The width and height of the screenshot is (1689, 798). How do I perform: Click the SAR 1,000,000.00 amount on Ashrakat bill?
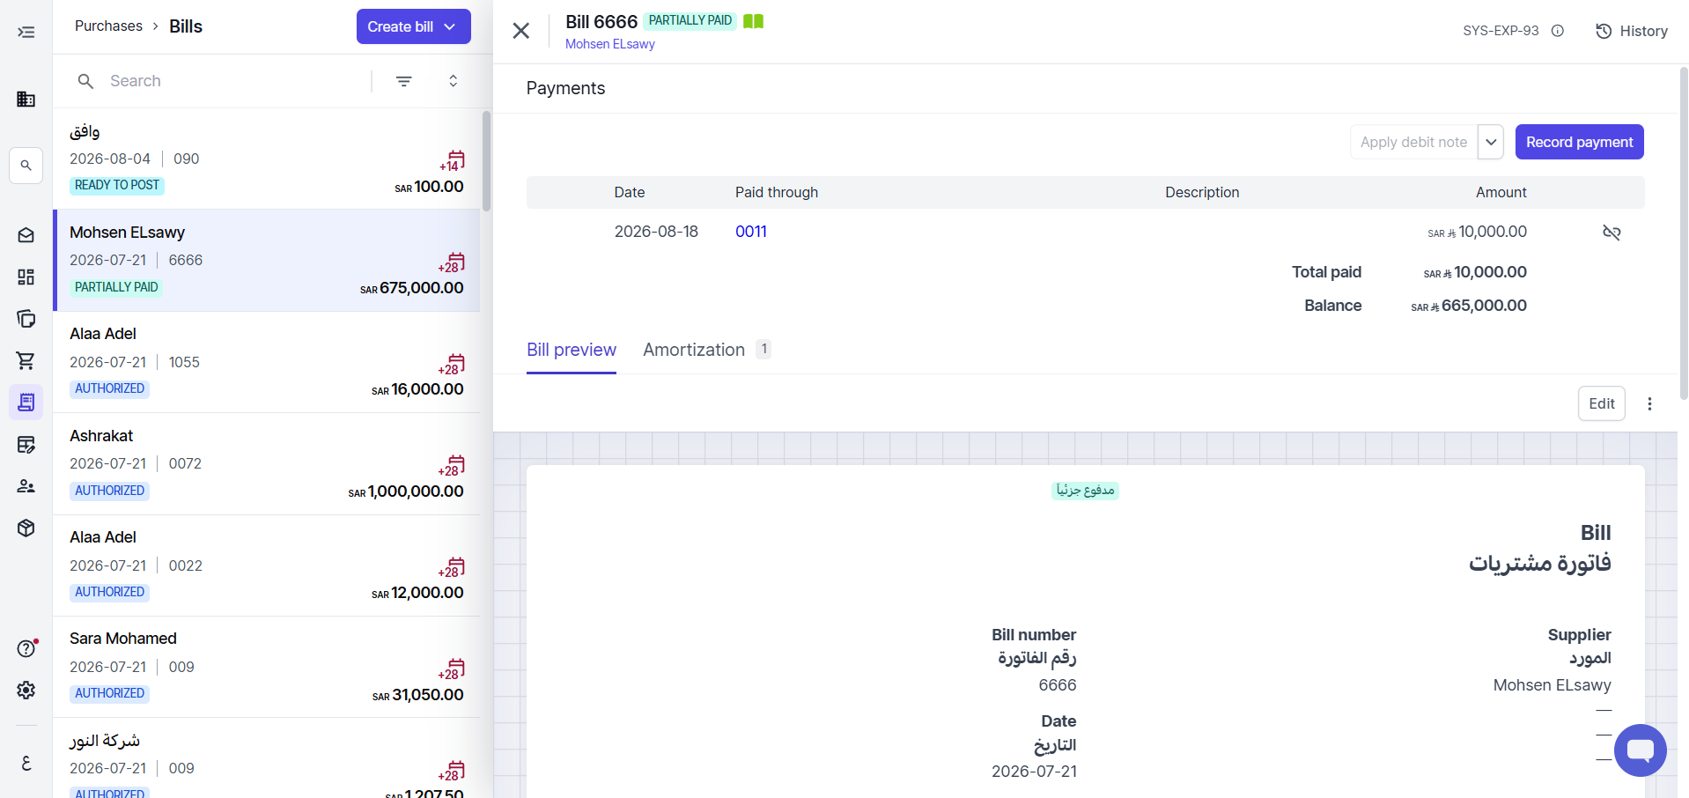[406, 491]
